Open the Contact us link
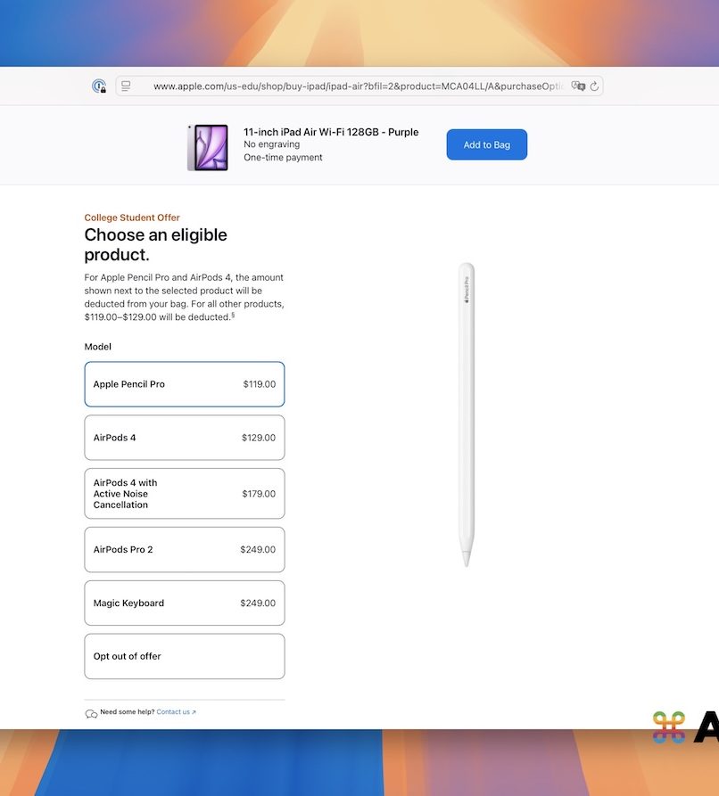This screenshot has height=796, width=719. (176, 712)
